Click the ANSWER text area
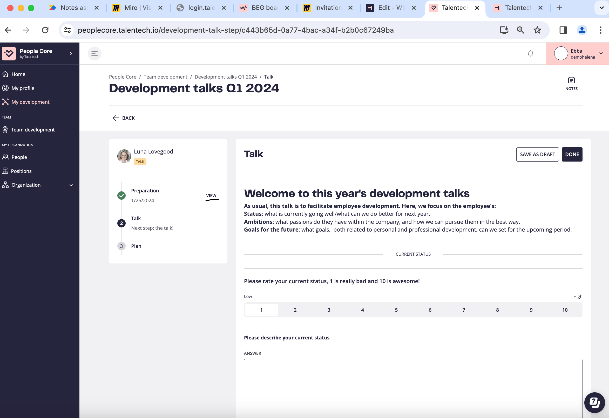609x418 pixels. pyautogui.click(x=413, y=388)
